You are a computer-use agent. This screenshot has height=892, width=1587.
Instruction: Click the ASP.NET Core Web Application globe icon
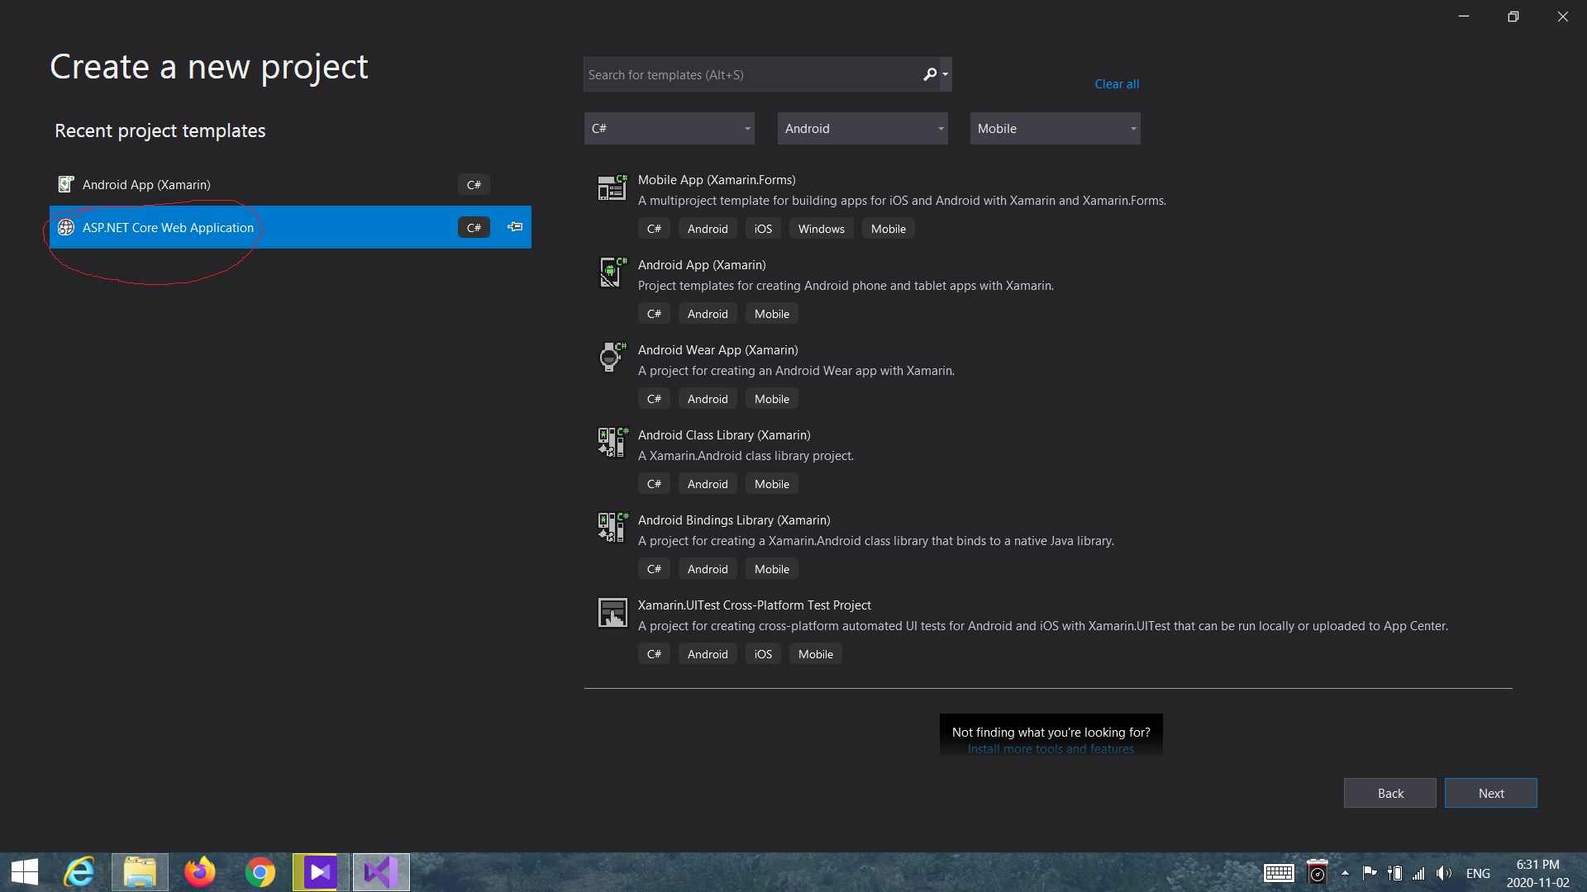pyautogui.click(x=66, y=227)
